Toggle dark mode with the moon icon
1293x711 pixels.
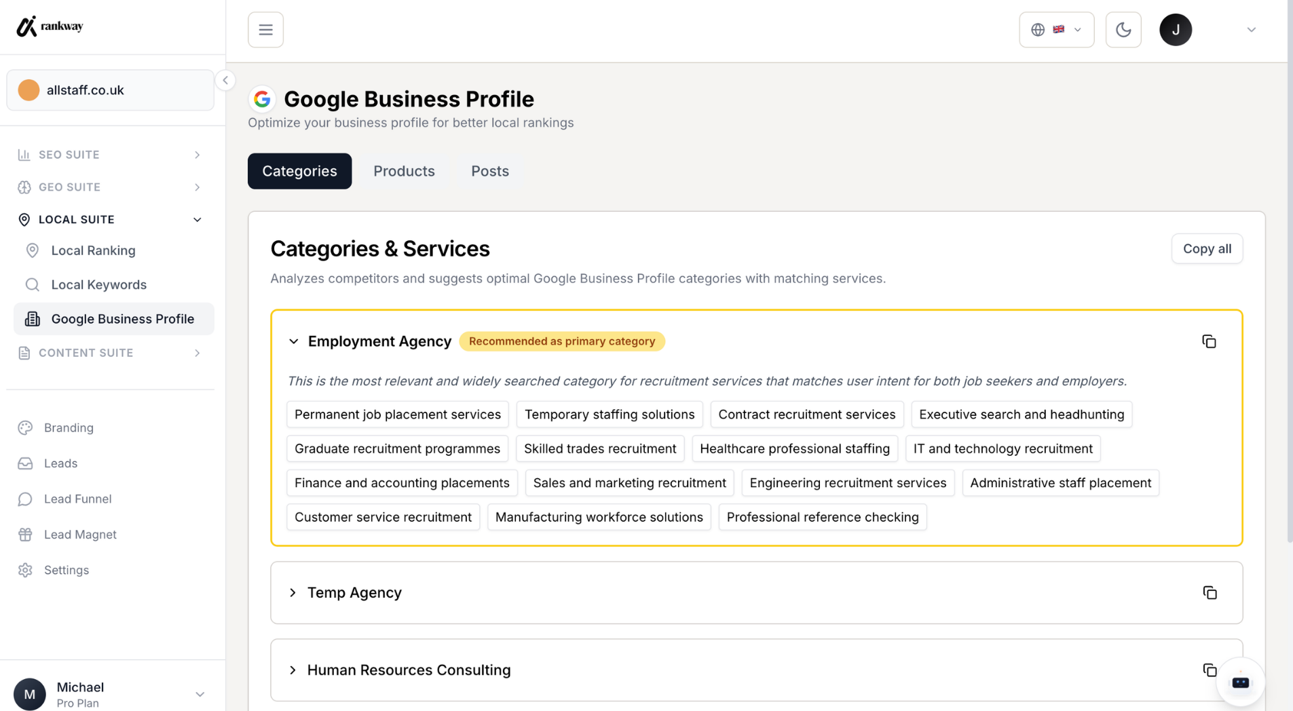(x=1123, y=30)
